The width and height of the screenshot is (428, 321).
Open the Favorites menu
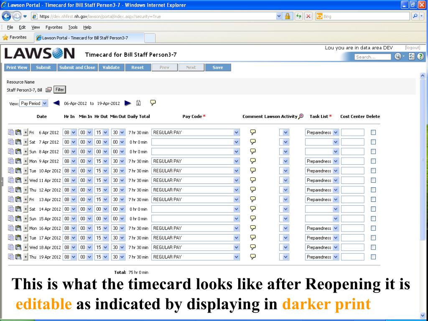[x=54, y=27]
